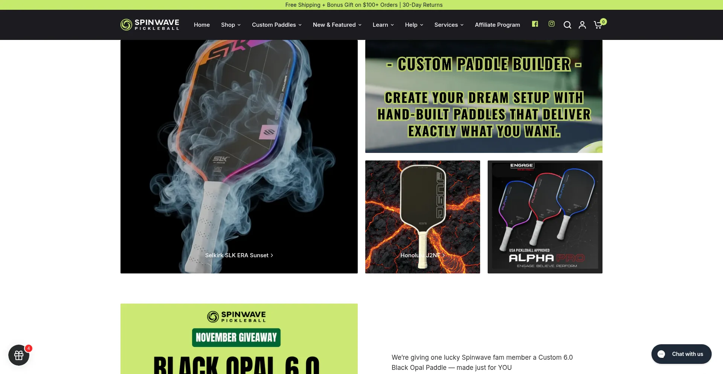Expand the Learn dropdown menu
The width and height of the screenshot is (723, 374).
[383, 25]
